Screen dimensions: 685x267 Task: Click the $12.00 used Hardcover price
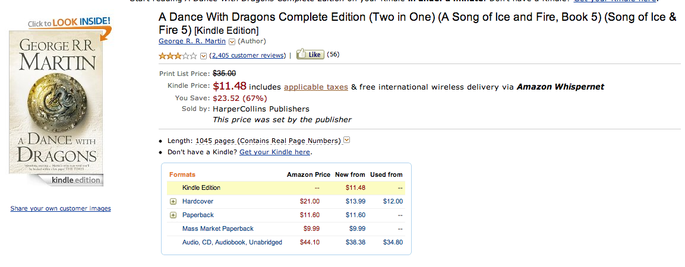(393, 202)
